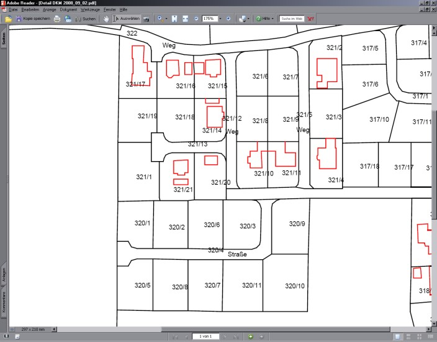Click the zoom in plus icon
Screen dimensions: 437x342
228,19
